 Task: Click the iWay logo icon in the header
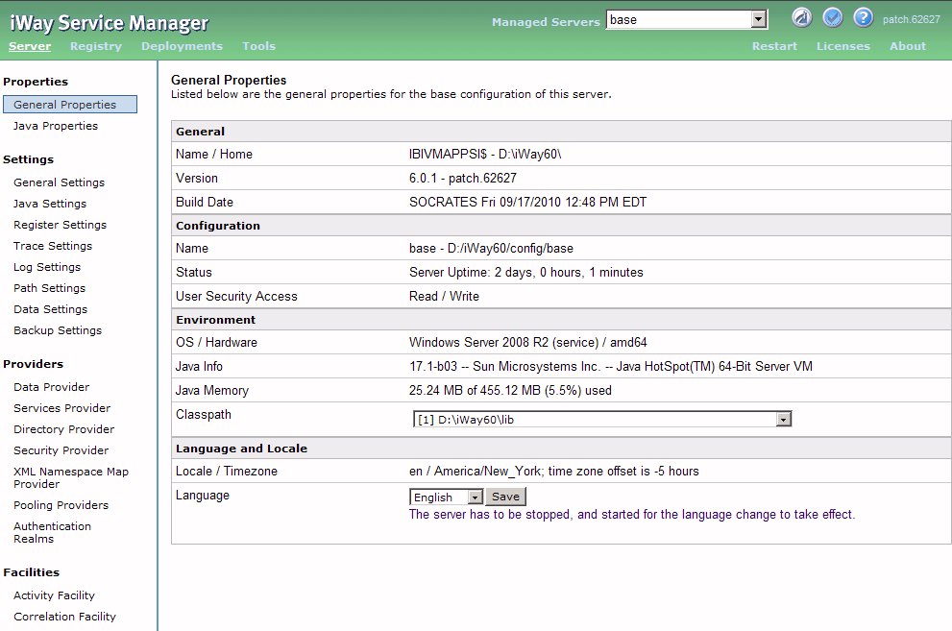801,17
